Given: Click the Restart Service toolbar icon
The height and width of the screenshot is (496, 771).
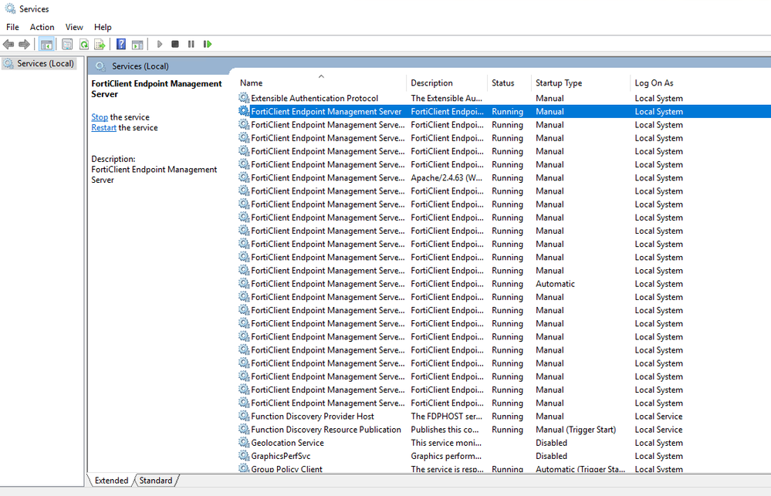Looking at the screenshot, I should point(207,45).
